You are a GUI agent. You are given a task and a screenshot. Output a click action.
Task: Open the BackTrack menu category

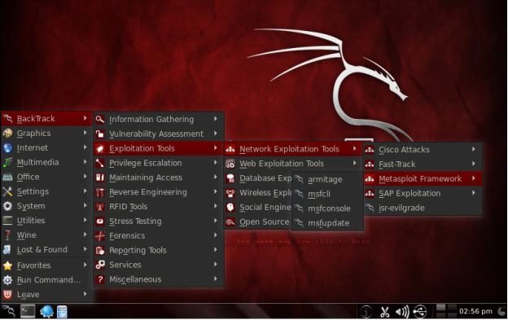(46, 119)
